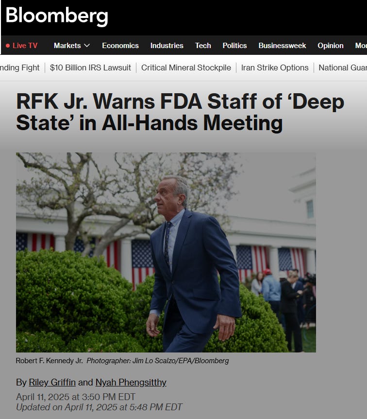
Task: Go to the Industries section
Action: pyautogui.click(x=167, y=46)
